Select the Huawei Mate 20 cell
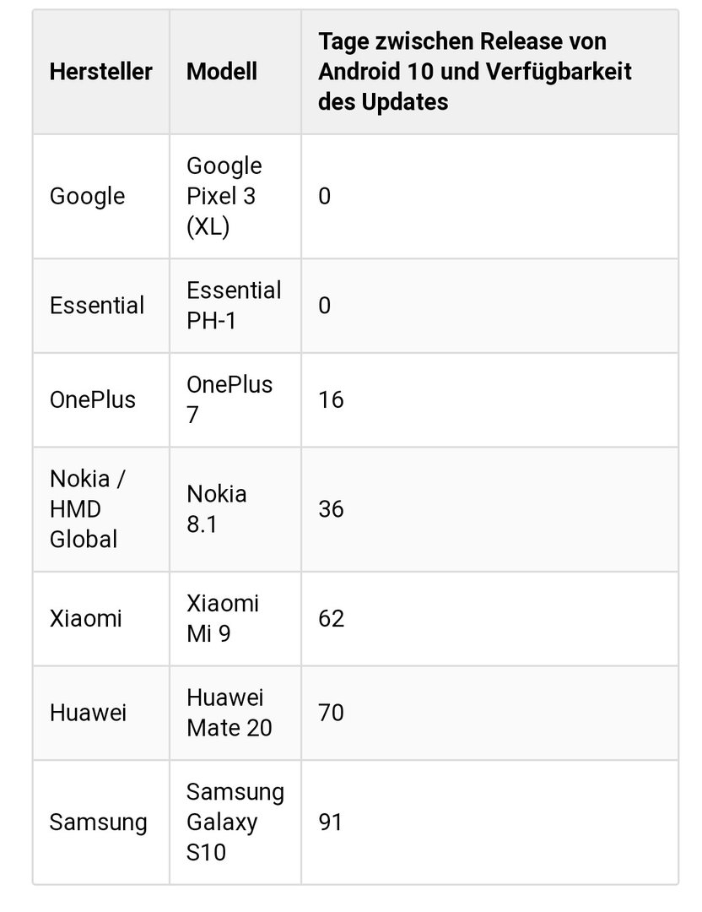The width and height of the screenshot is (702, 912). tap(235, 713)
